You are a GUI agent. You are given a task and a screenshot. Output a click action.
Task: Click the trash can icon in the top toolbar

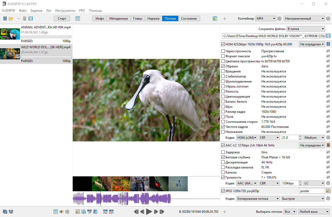[24, 19]
